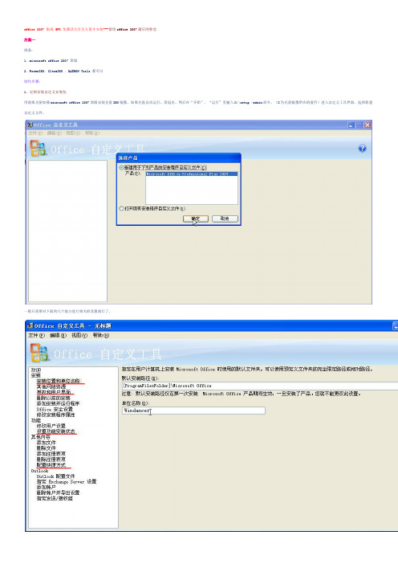Image resolution: width=398 pixels, height=564 pixels.
Task: Open 添加文件 in the tree
Action: [47, 443]
